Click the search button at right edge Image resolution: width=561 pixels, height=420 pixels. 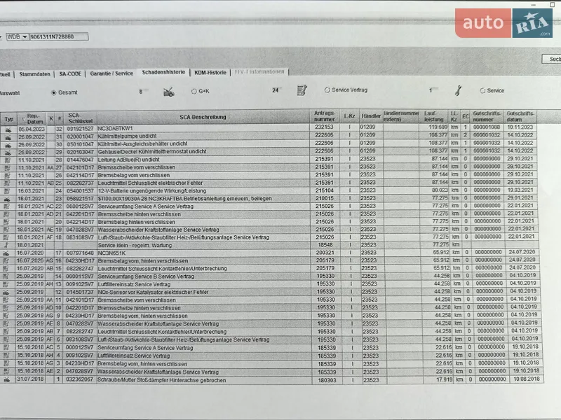(x=554, y=59)
